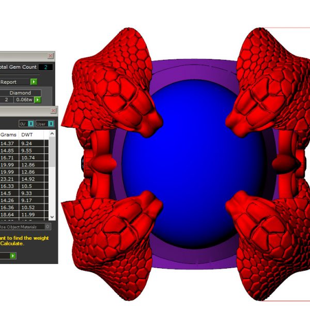Click the Use Object Materials circular icon
The image size is (310, 310).
click(x=48, y=226)
